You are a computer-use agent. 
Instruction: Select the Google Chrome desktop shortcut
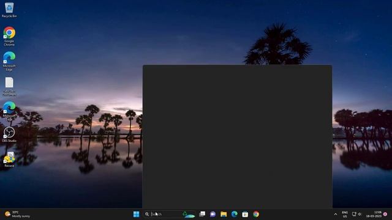click(9, 36)
